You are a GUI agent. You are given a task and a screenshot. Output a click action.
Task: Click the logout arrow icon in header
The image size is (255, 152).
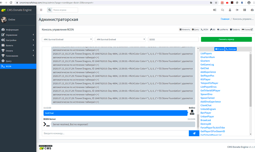click(x=237, y=10)
